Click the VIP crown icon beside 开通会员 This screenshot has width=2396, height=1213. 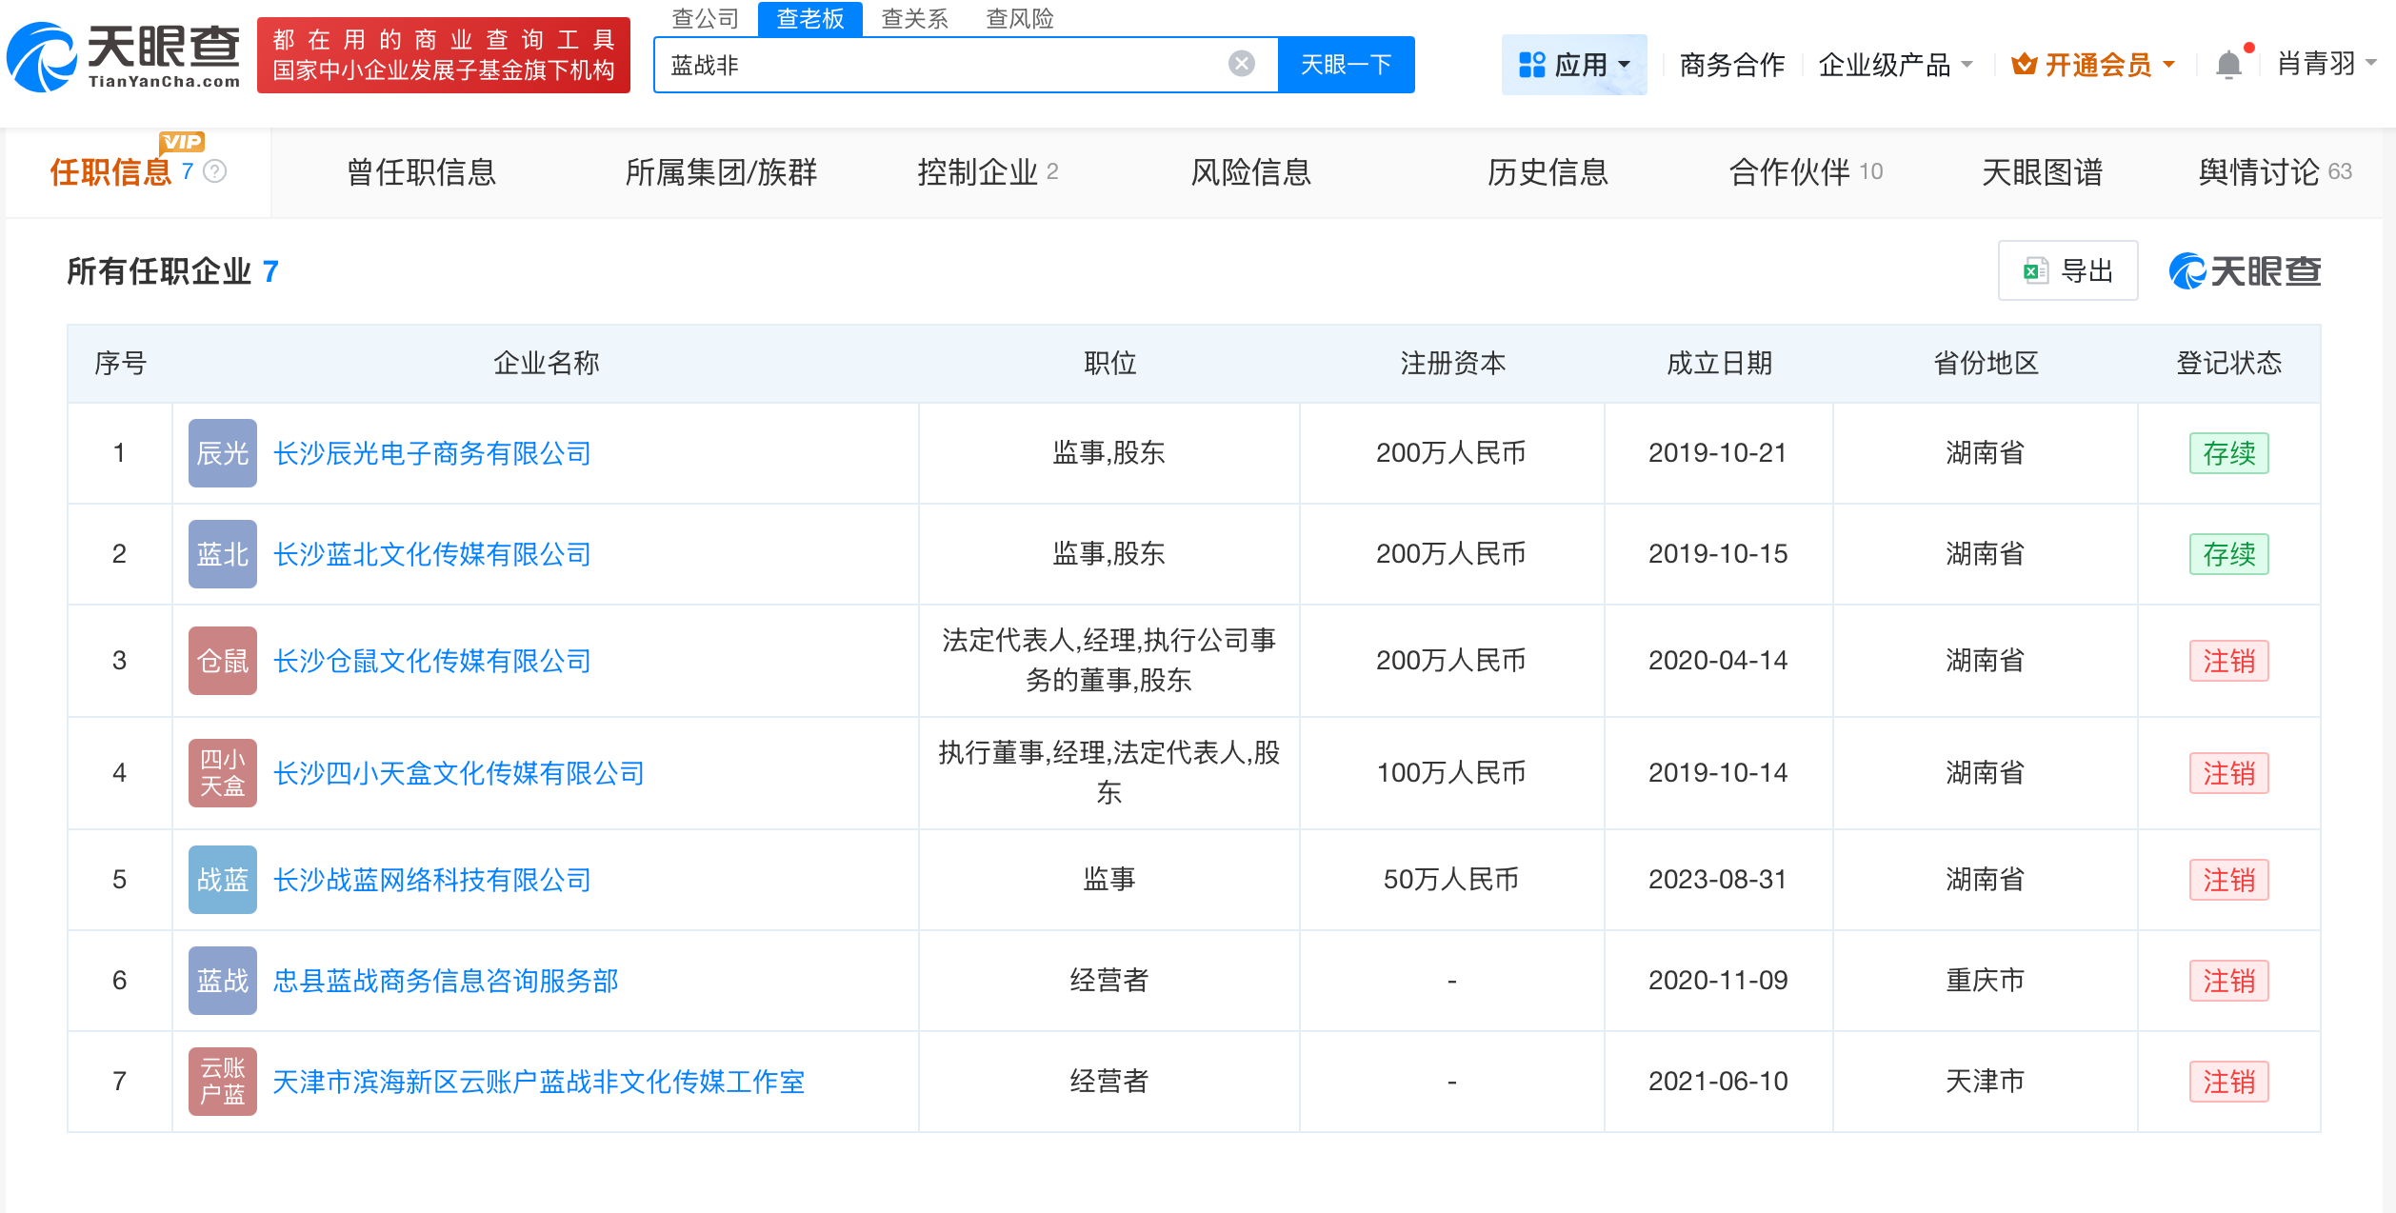[2026, 63]
